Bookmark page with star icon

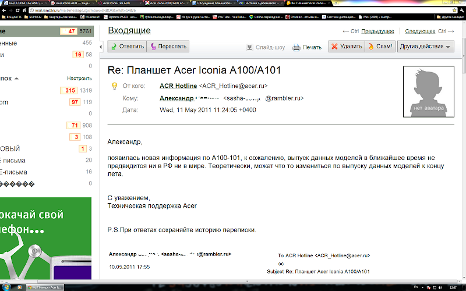454,10
